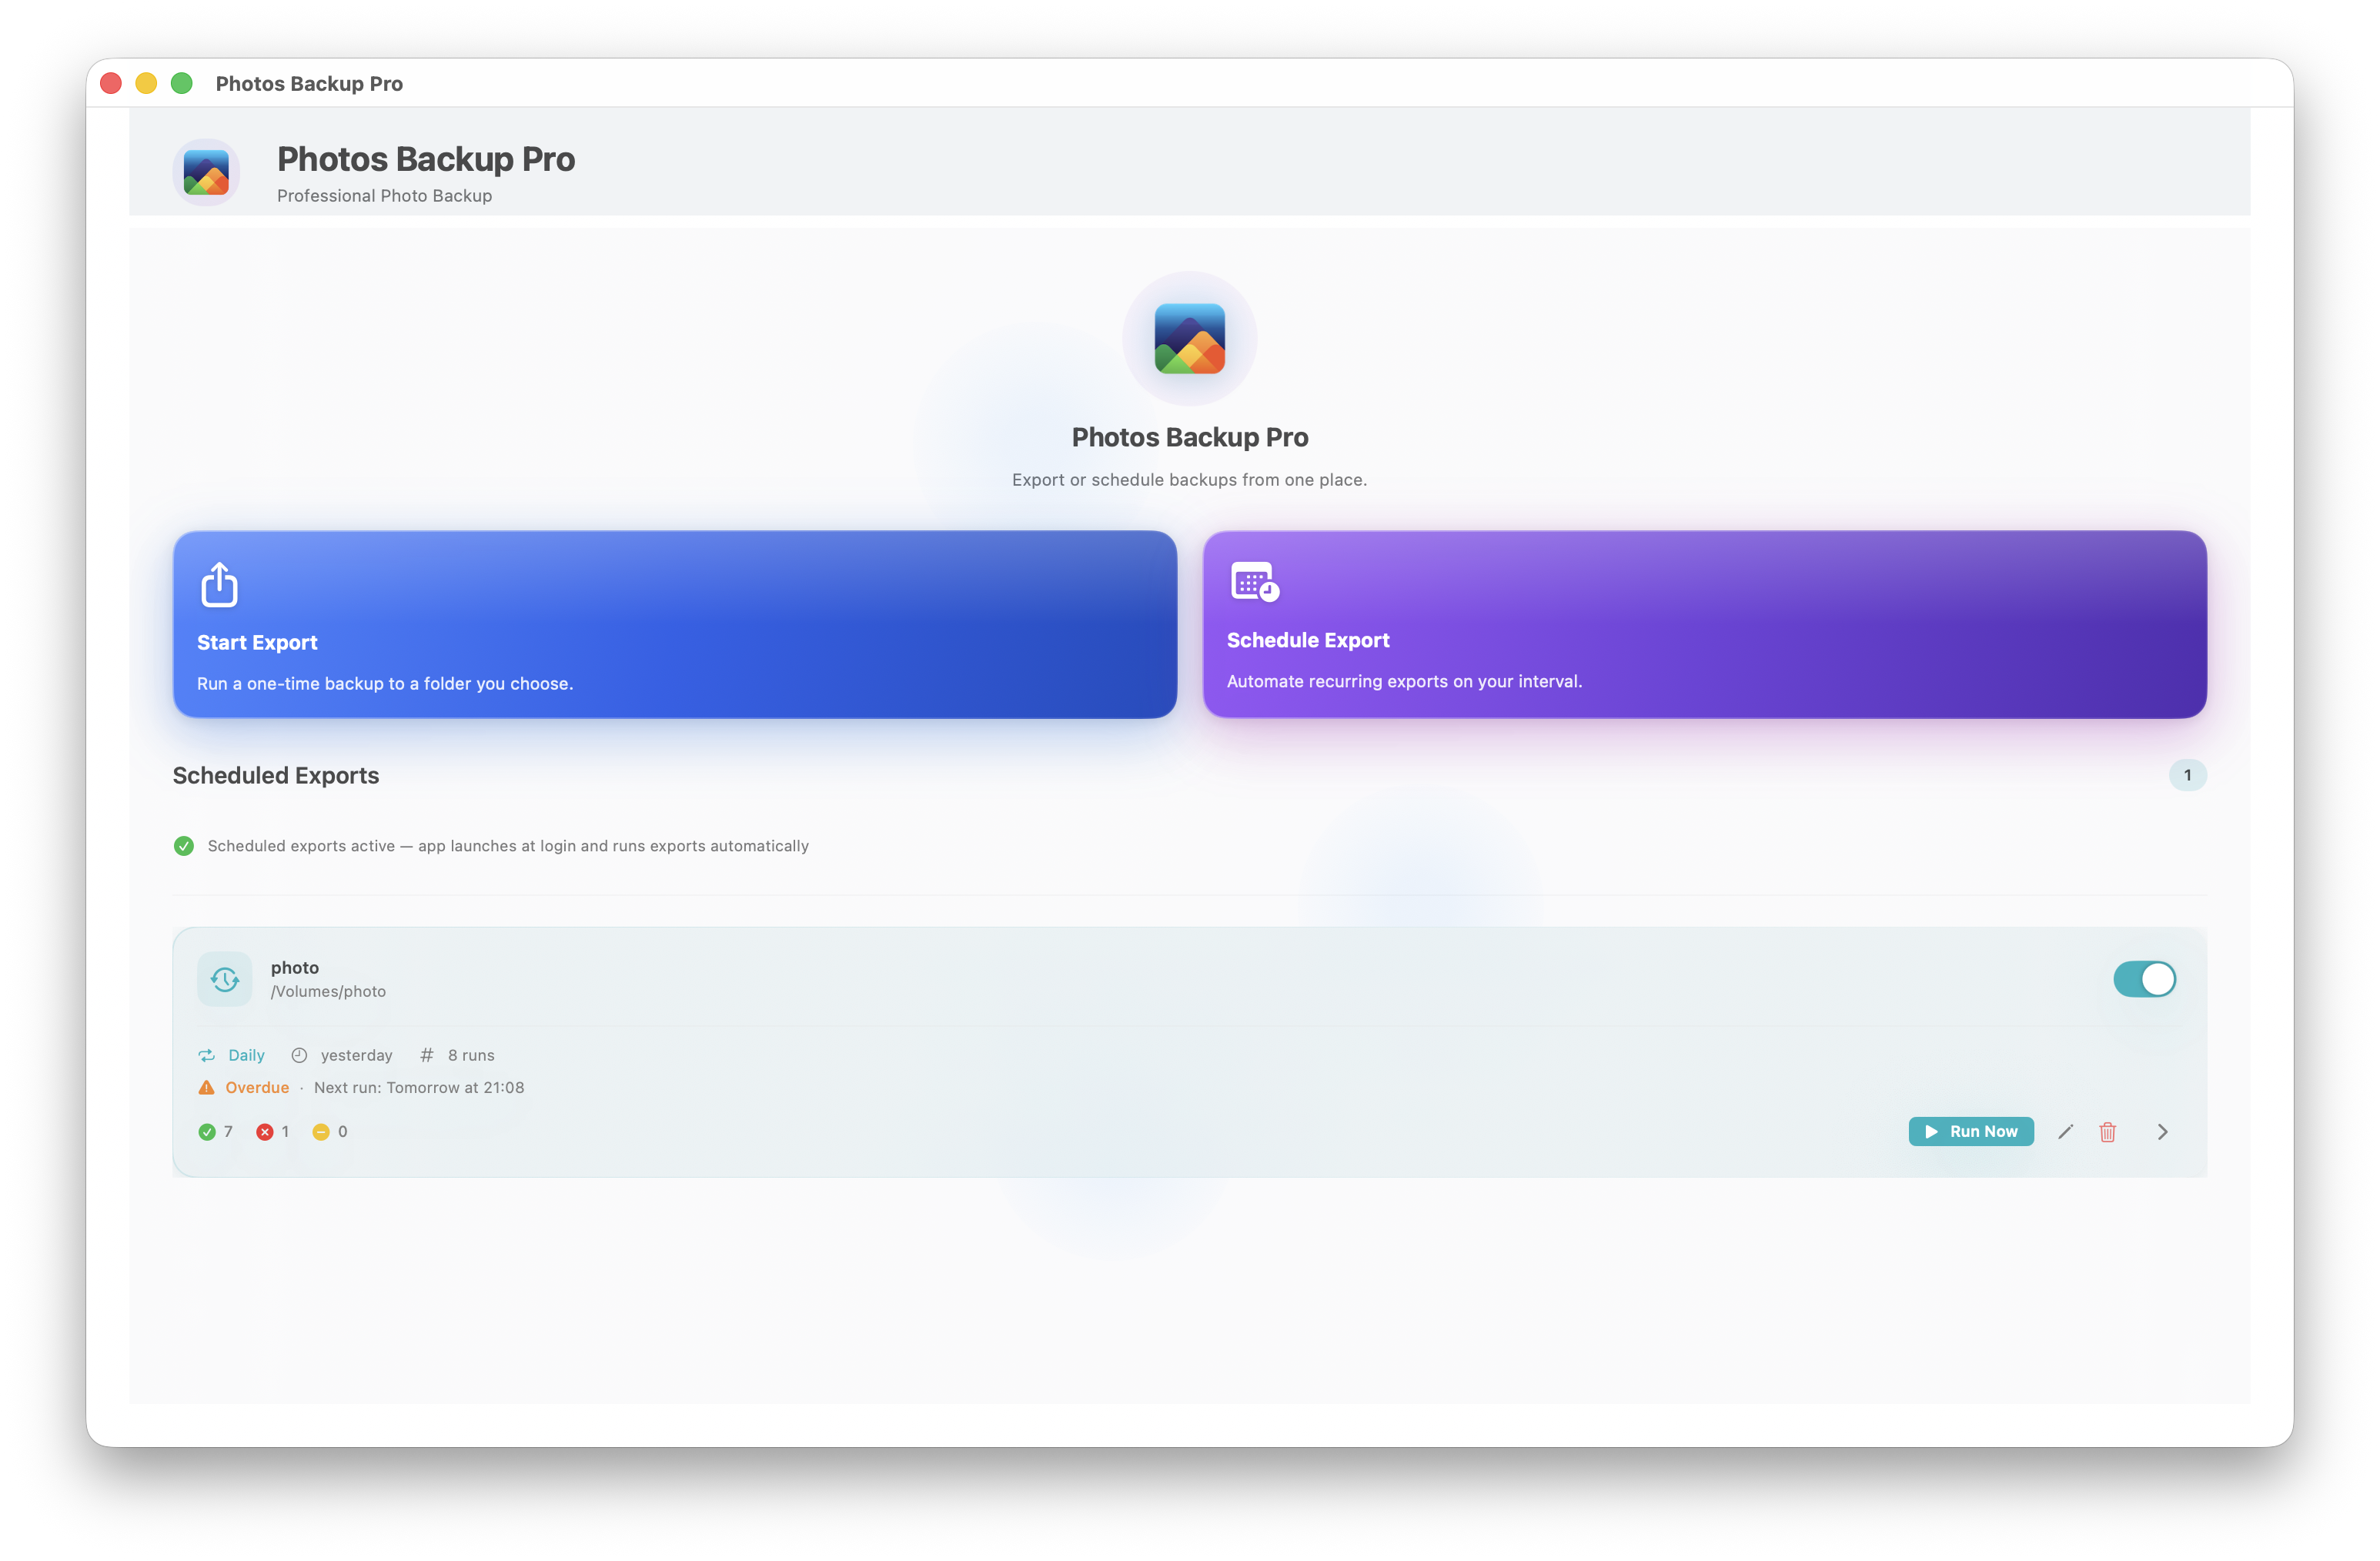Click the Scheduled Exports count badge showing 1
Screen dimensions: 2380x1561
pos(2187,775)
